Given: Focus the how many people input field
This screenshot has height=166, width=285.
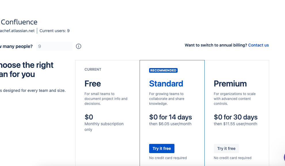Looking at the screenshot, I should click(x=54, y=46).
